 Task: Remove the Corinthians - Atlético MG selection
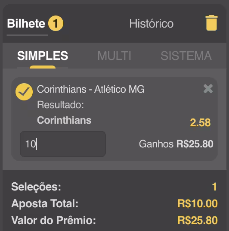point(208,89)
